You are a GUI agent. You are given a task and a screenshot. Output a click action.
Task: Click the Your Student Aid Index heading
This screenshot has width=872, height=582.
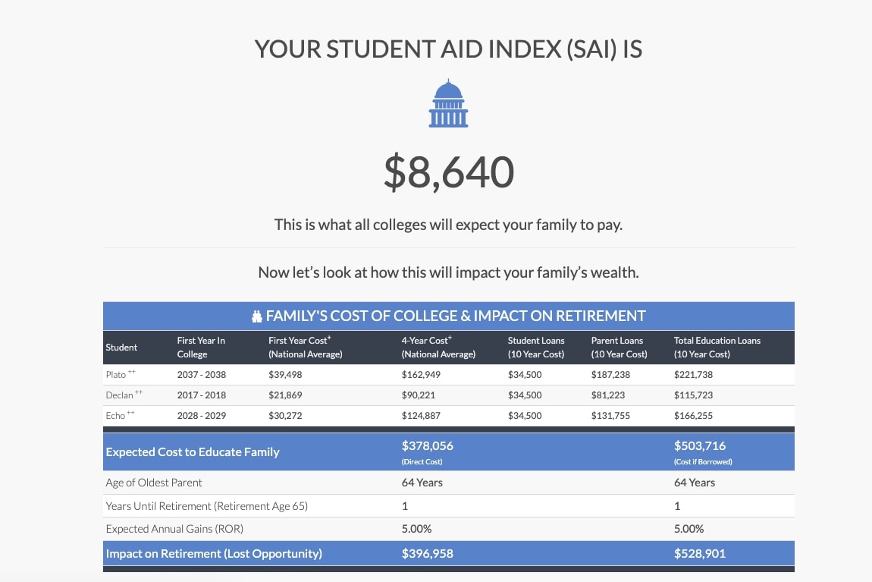pyautogui.click(x=448, y=49)
